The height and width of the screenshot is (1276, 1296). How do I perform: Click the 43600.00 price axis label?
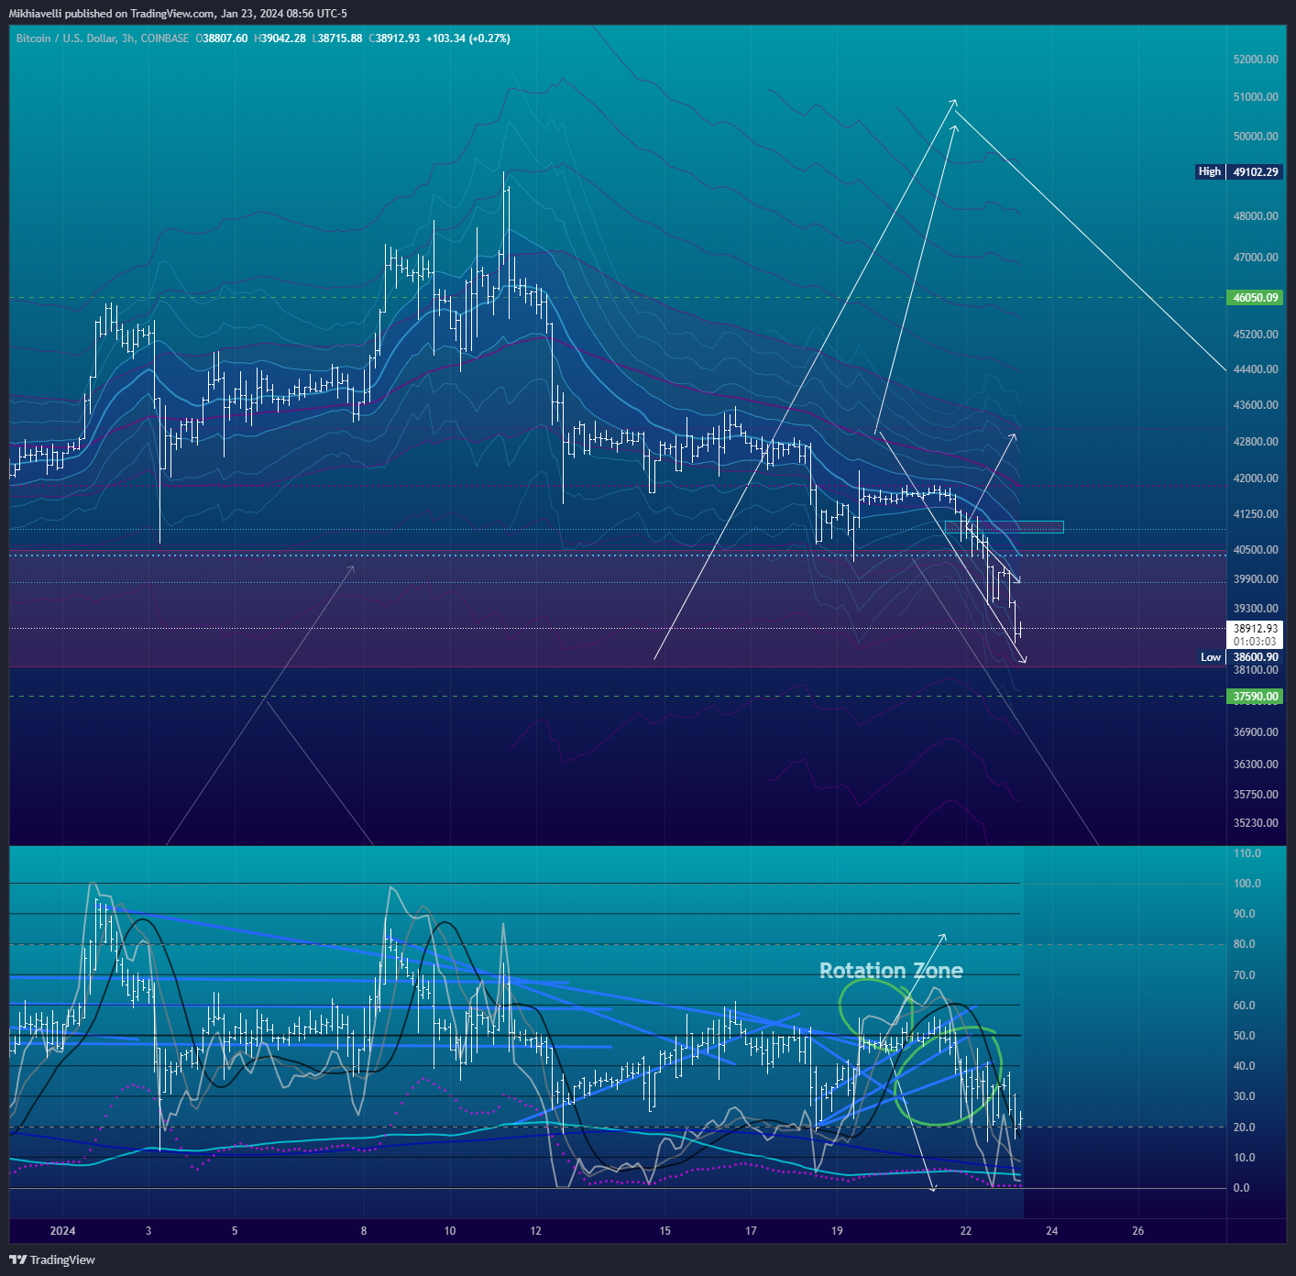[1256, 405]
